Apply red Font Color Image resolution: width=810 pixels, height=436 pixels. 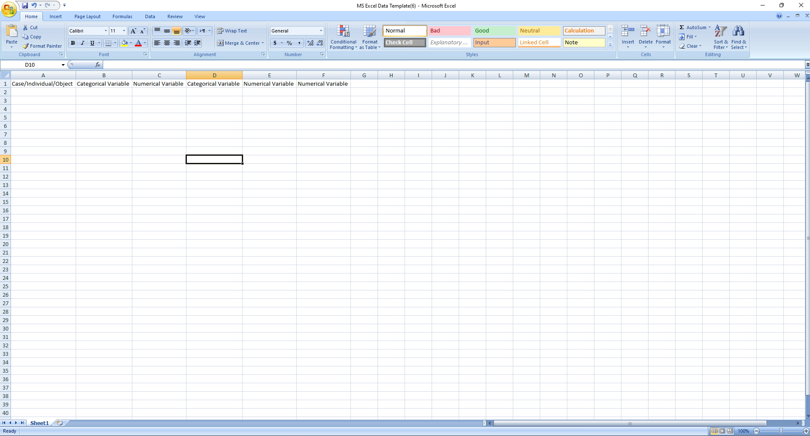138,43
